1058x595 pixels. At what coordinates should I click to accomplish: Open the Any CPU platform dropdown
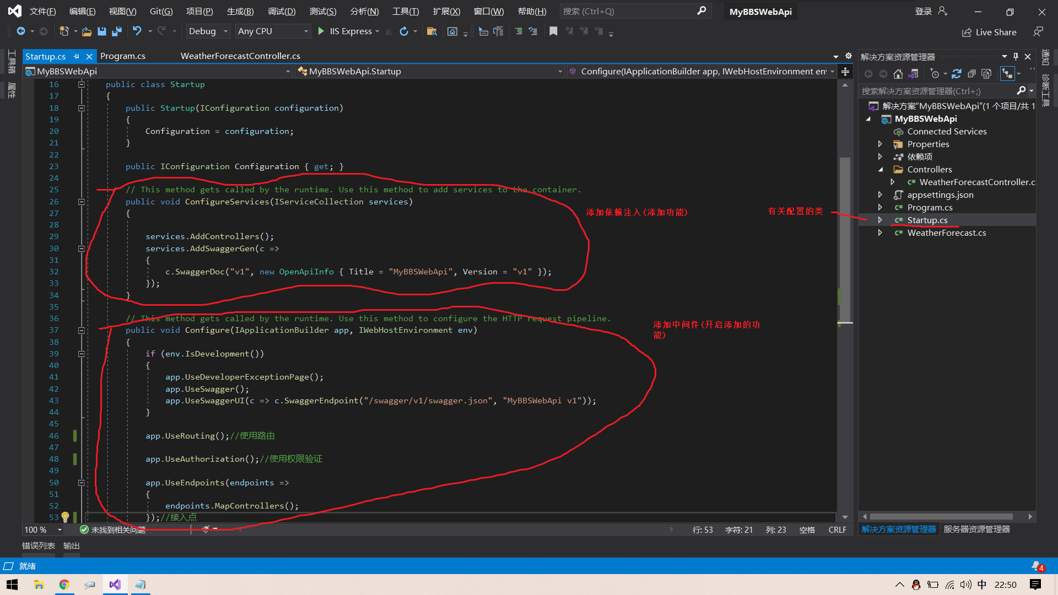pos(273,31)
